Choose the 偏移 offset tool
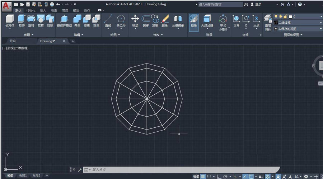 (146, 21)
